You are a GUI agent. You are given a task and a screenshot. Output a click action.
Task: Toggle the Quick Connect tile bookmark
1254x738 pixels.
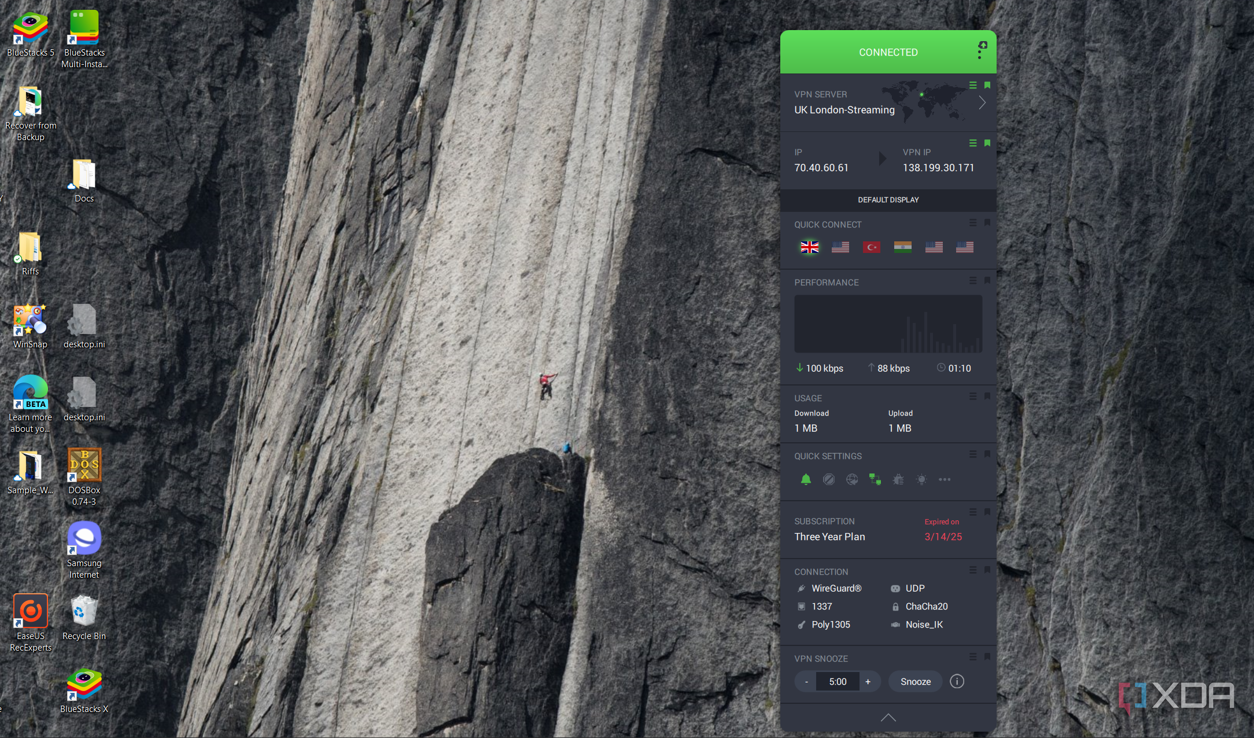tap(987, 223)
